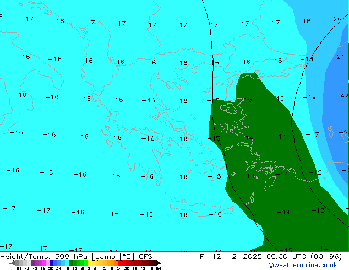
Task: Click the "-21" temperature value
Action: (338, 57)
